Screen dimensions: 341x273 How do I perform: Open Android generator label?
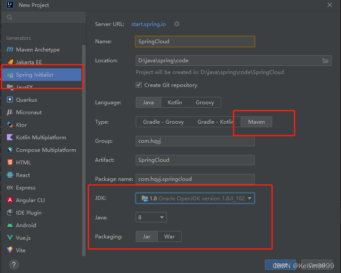pyautogui.click(x=26, y=225)
